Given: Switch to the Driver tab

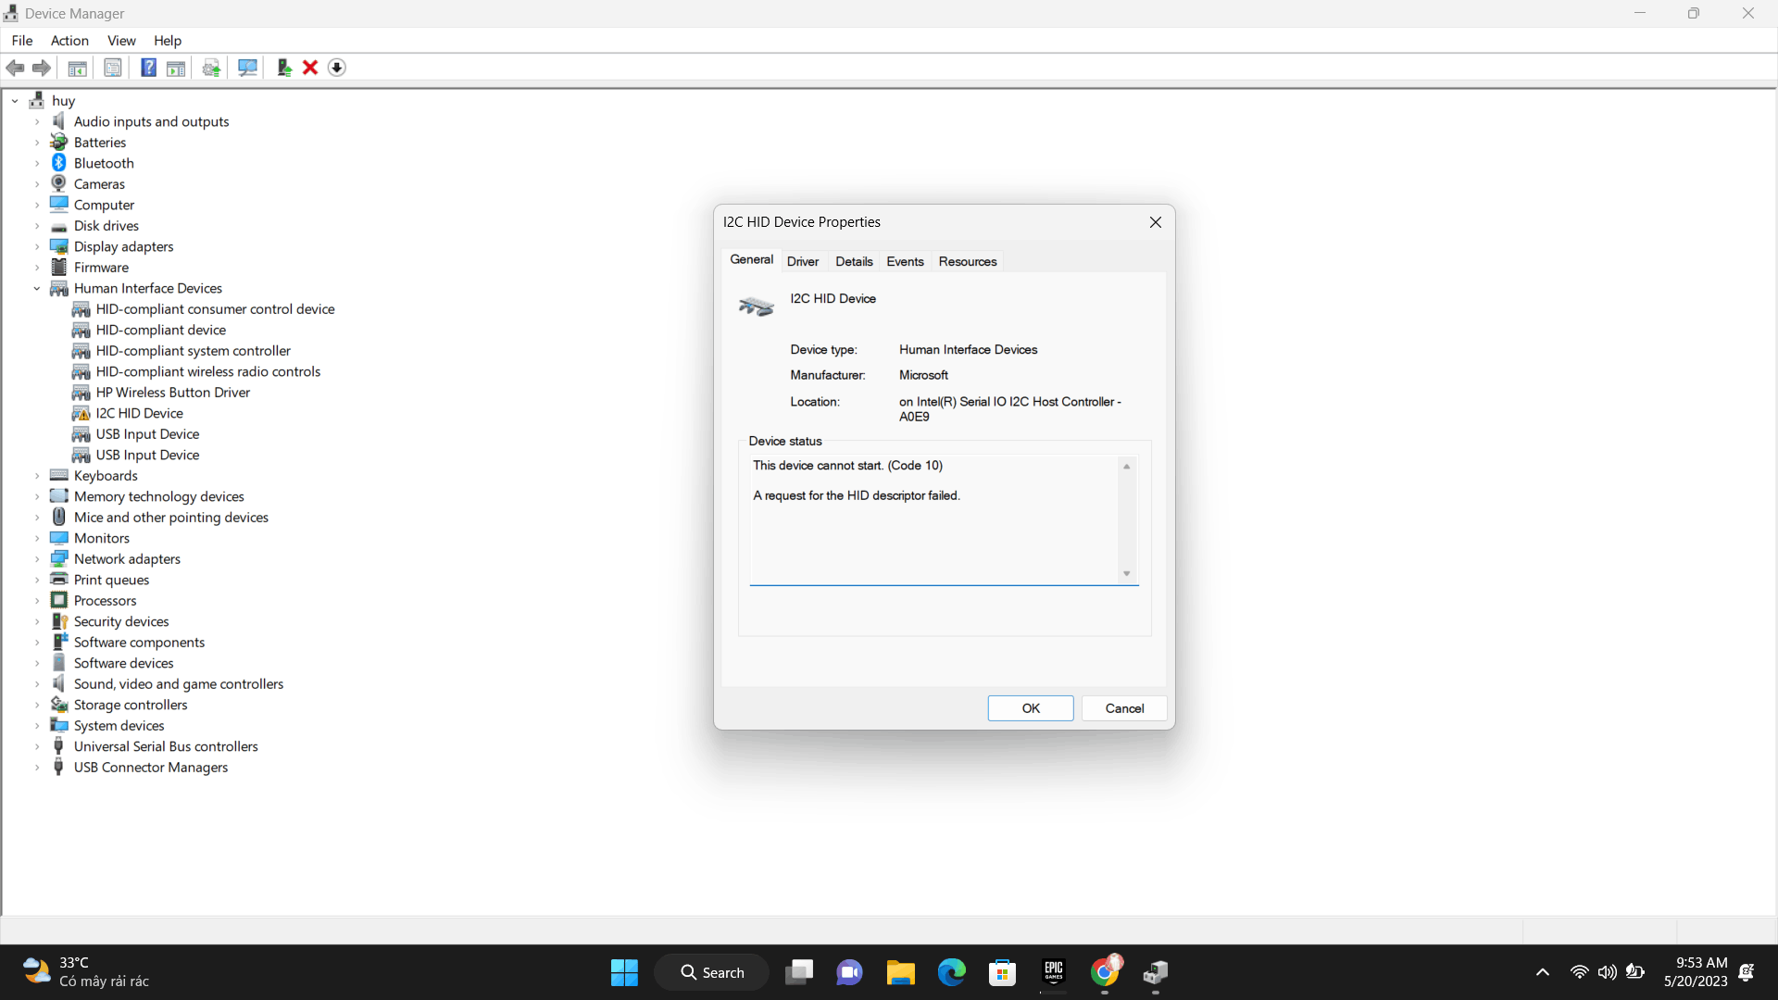Looking at the screenshot, I should (x=802, y=261).
